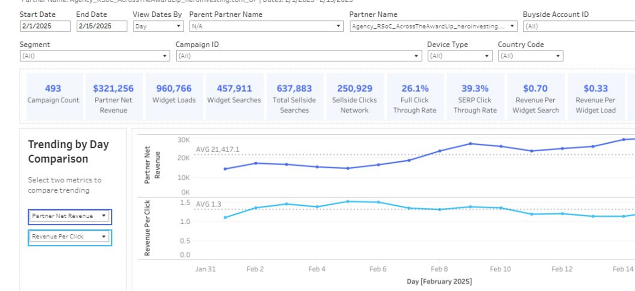Click the Day [February 2025] axis title

tap(439, 282)
